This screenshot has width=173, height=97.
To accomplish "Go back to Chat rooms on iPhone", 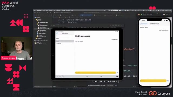I will coord(144,24).
